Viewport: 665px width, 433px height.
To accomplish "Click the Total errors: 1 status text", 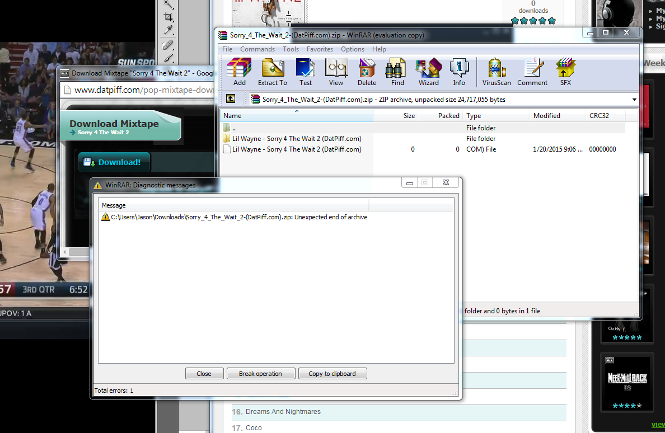I will (x=114, y=390).
